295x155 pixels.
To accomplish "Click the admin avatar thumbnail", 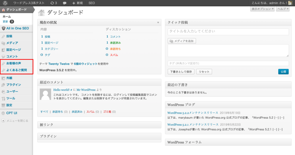I will [290, 3].
